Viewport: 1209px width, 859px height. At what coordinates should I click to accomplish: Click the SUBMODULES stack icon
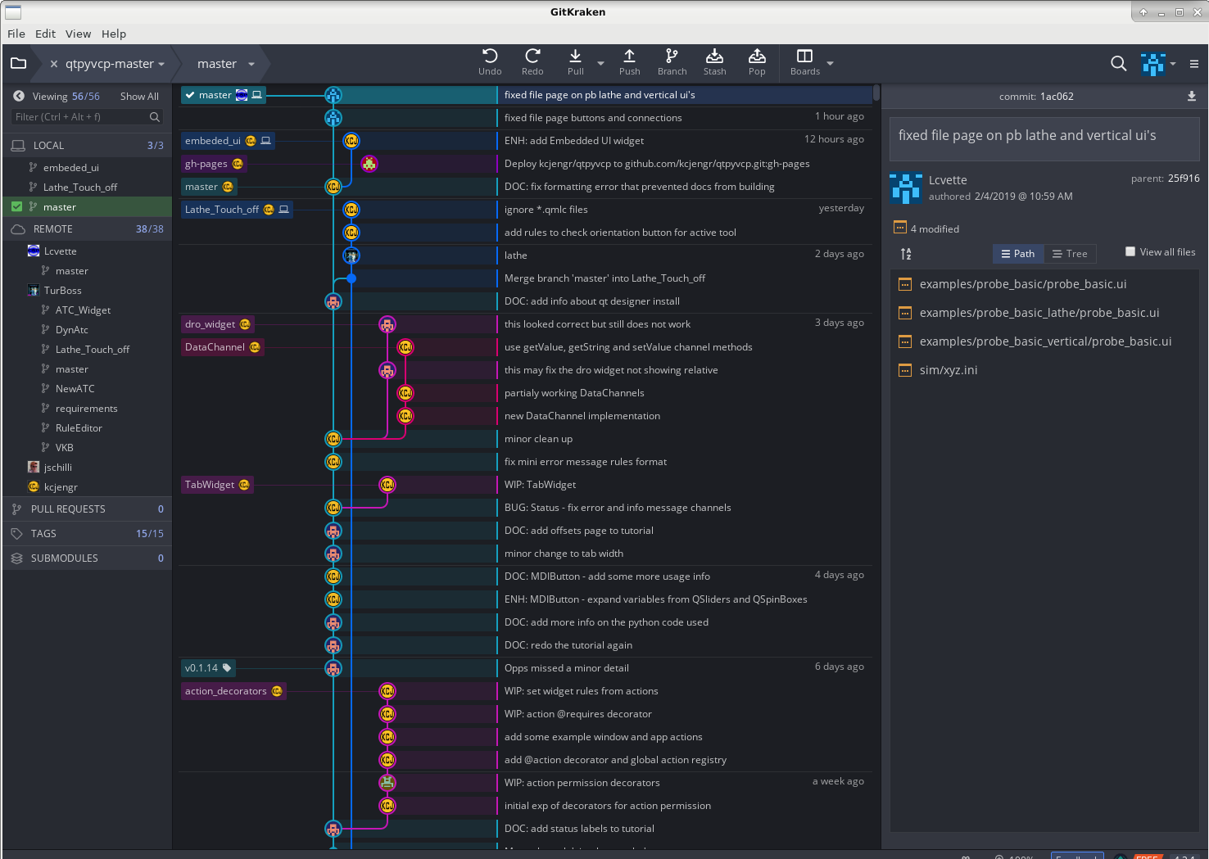click(x=16, y=558)
